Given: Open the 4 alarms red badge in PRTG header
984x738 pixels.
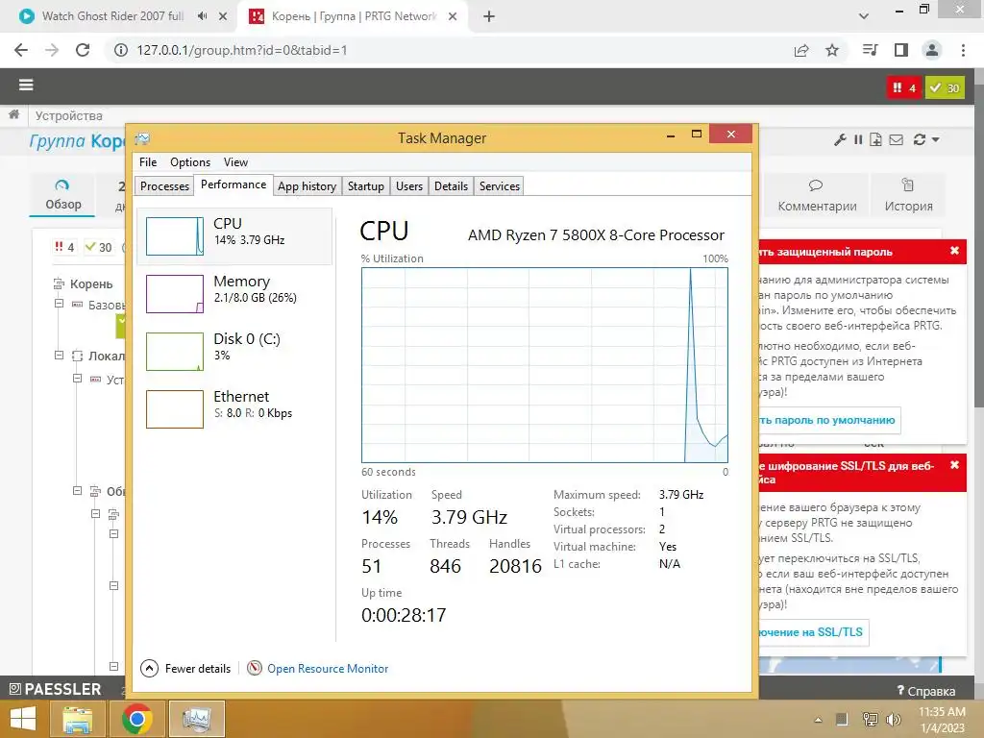Looking at the screenshot, I should [904, 87].
